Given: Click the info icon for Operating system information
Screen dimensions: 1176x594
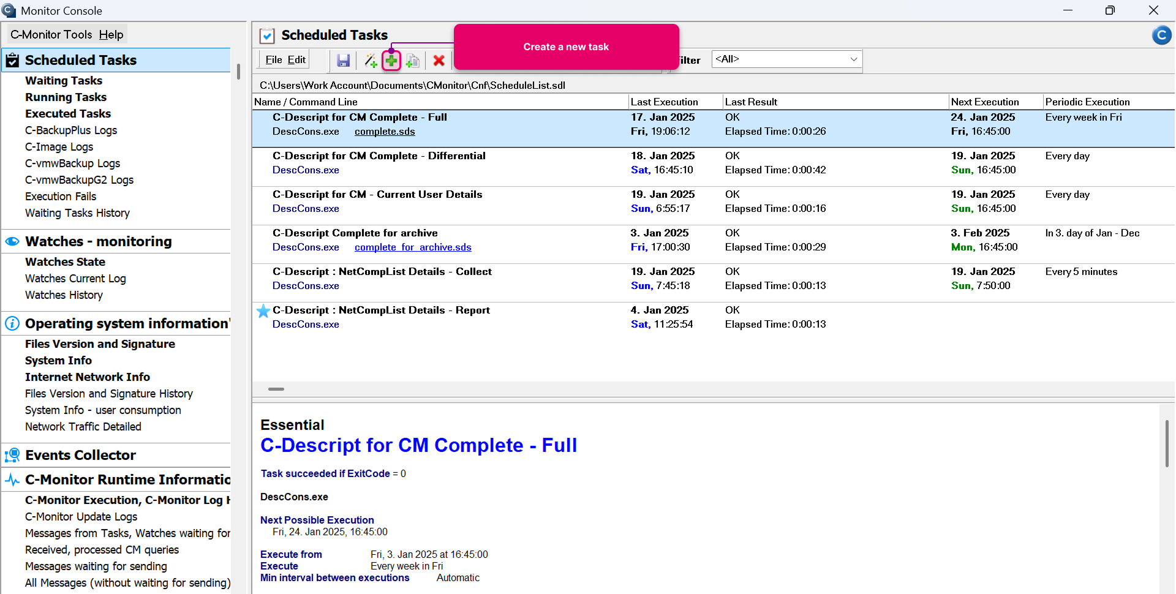Looking at the screenshot, I should tap(12, 323).
